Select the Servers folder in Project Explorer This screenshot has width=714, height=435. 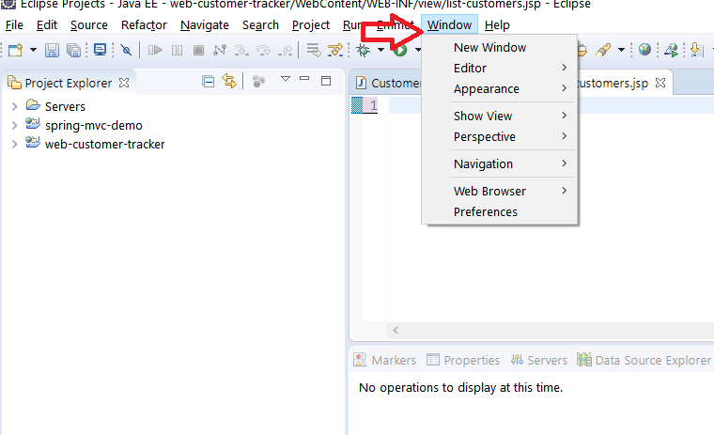pos(65,106)
